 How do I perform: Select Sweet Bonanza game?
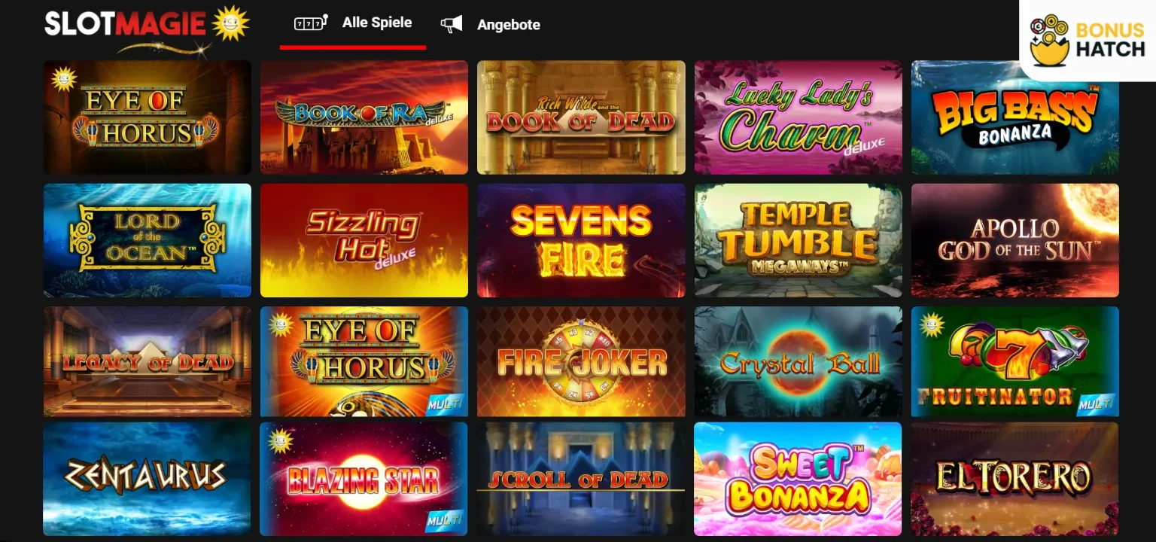coord(798,479)
